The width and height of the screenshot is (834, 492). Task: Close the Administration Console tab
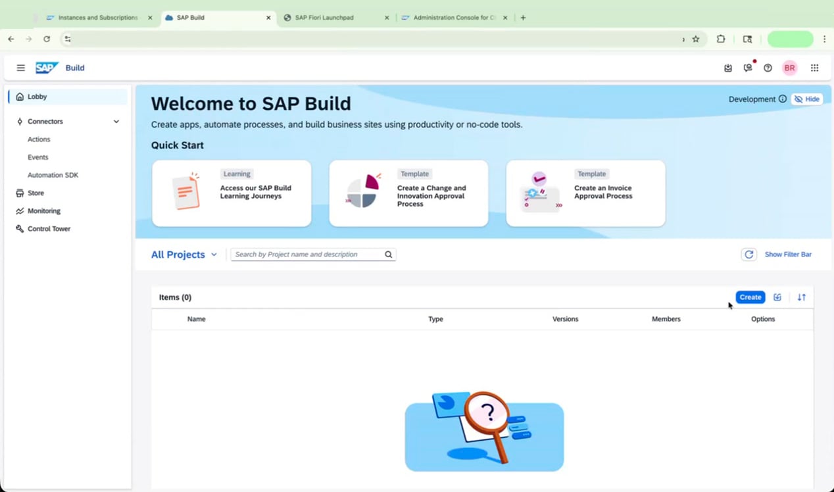point(505,18)
